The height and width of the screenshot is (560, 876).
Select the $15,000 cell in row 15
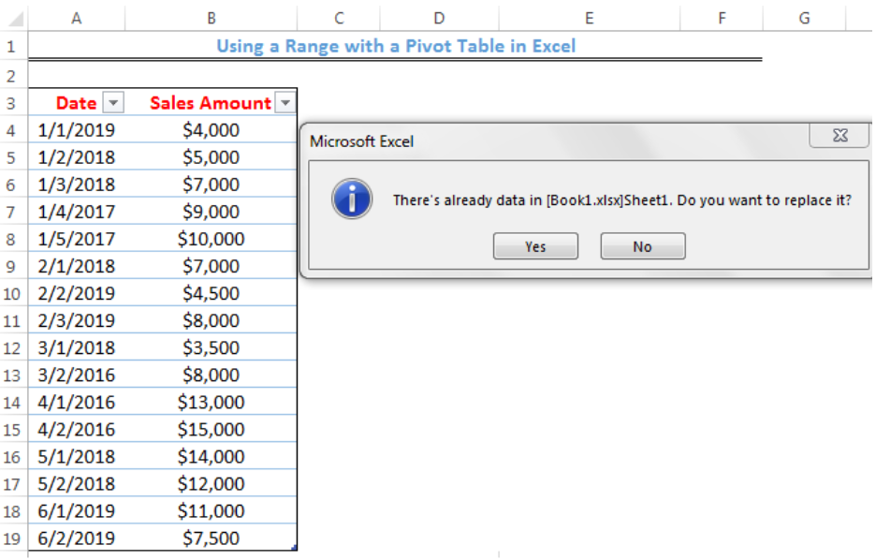(x=210, y=429)
